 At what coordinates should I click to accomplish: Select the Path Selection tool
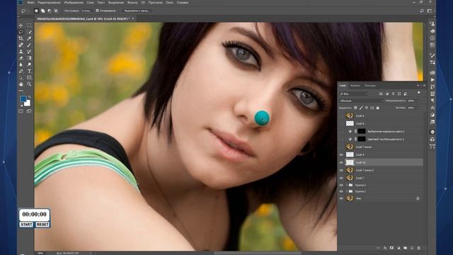pyautogui.click(x=21, y=78)
